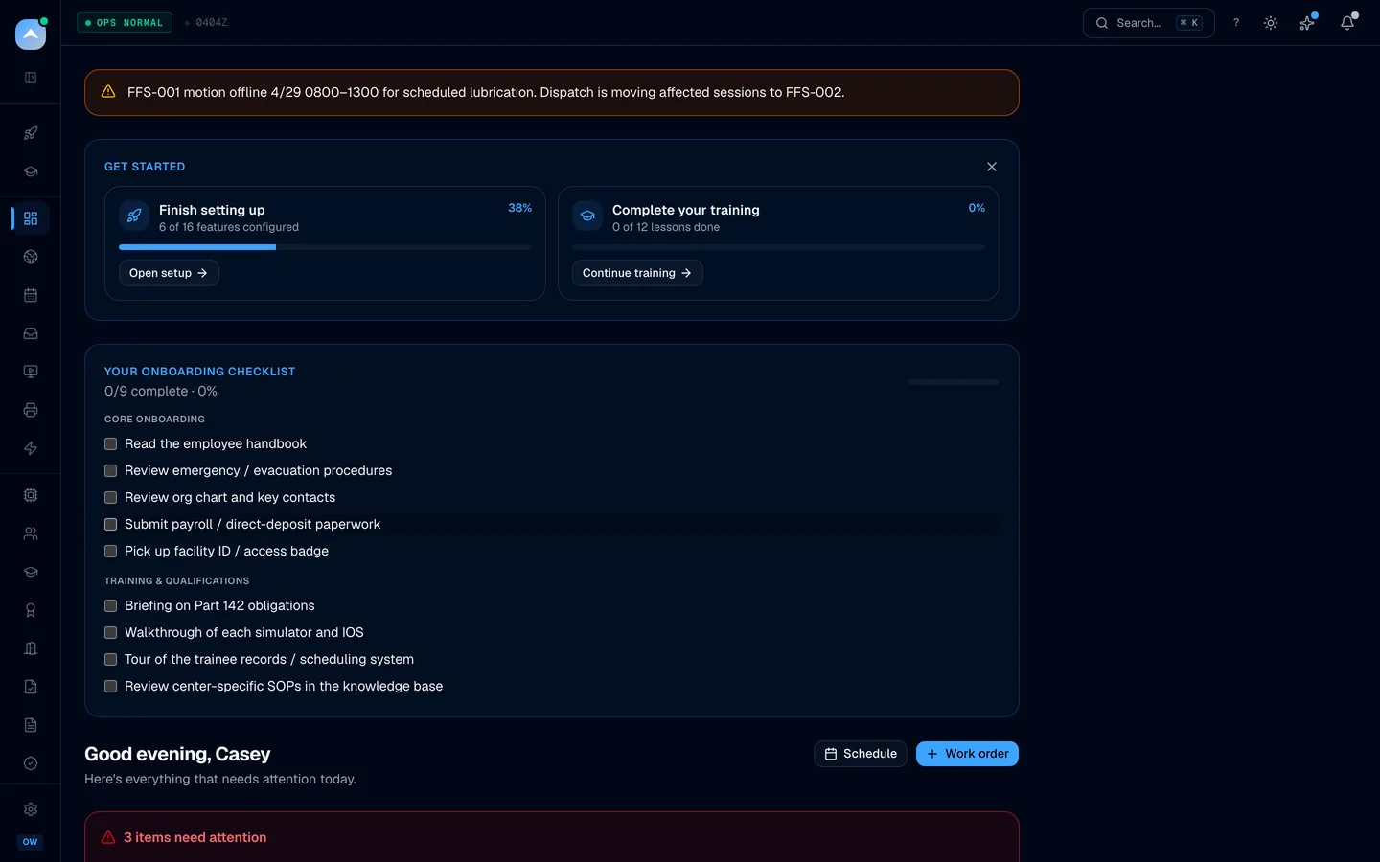Open notifications bell icon

pos(1347,23)
